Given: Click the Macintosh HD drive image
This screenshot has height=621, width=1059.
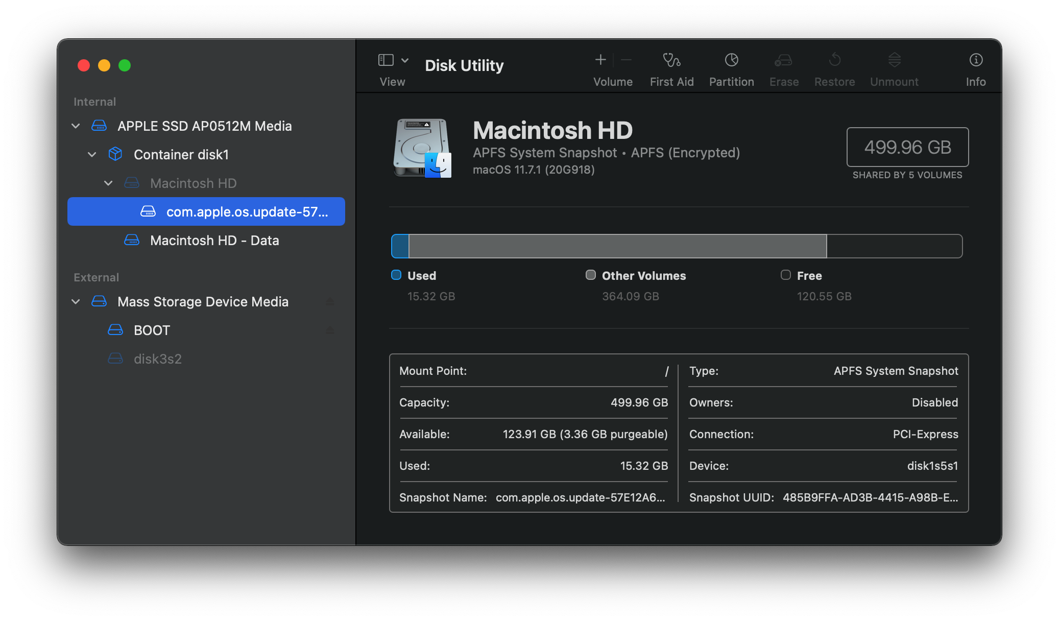Looking at the screenshot, I should [422, 148].
